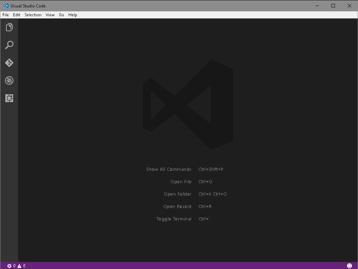Maximize the Visual Studio Code window

point(333,6)
